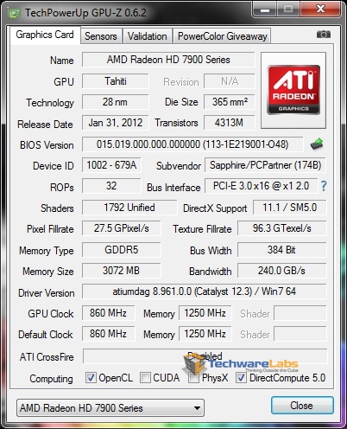Screen dimensions: 347x429
Task: Click the GPU-Z title bar icon
Action: (14, 13)
